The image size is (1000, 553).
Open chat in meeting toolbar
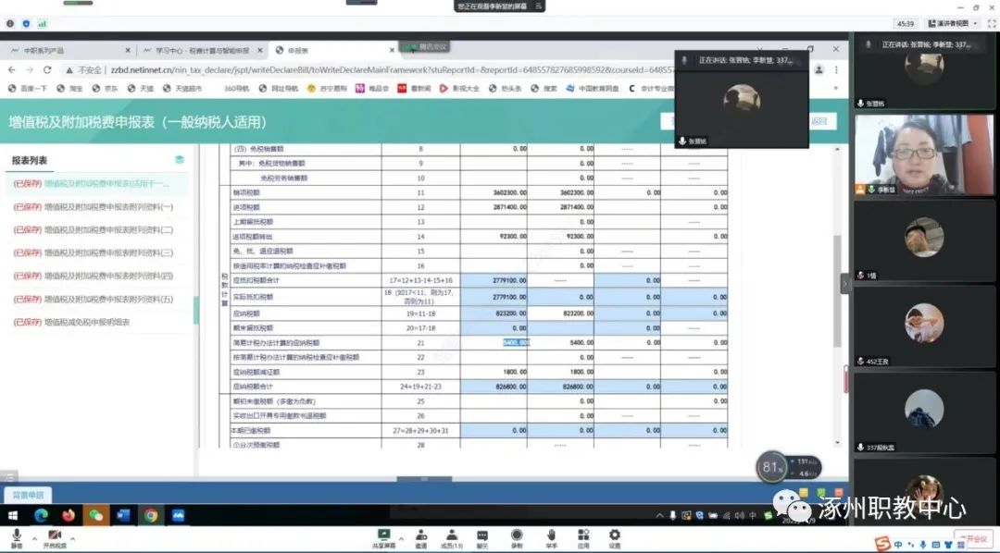(x=482, y=537)
